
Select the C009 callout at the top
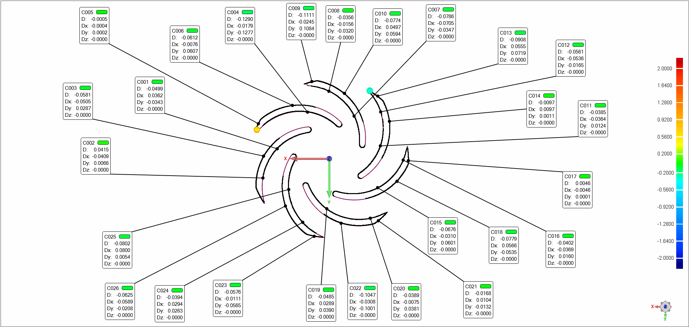(301, 22)
